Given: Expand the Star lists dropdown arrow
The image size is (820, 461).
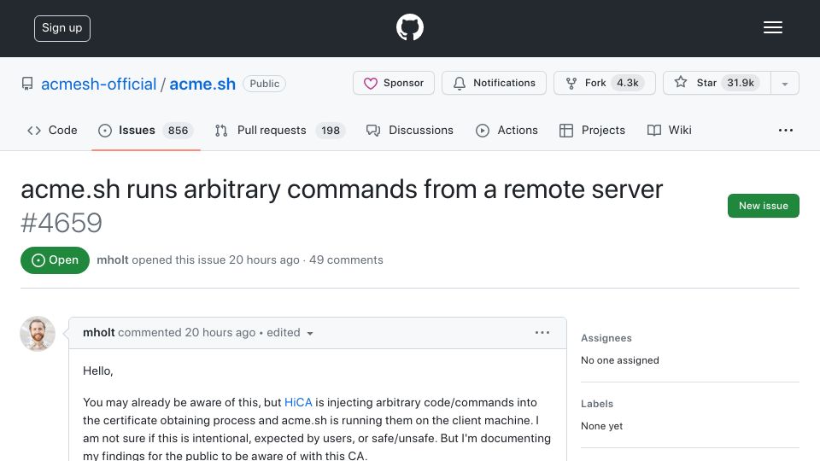Looking at the screenshot, I should click(785, 84).
